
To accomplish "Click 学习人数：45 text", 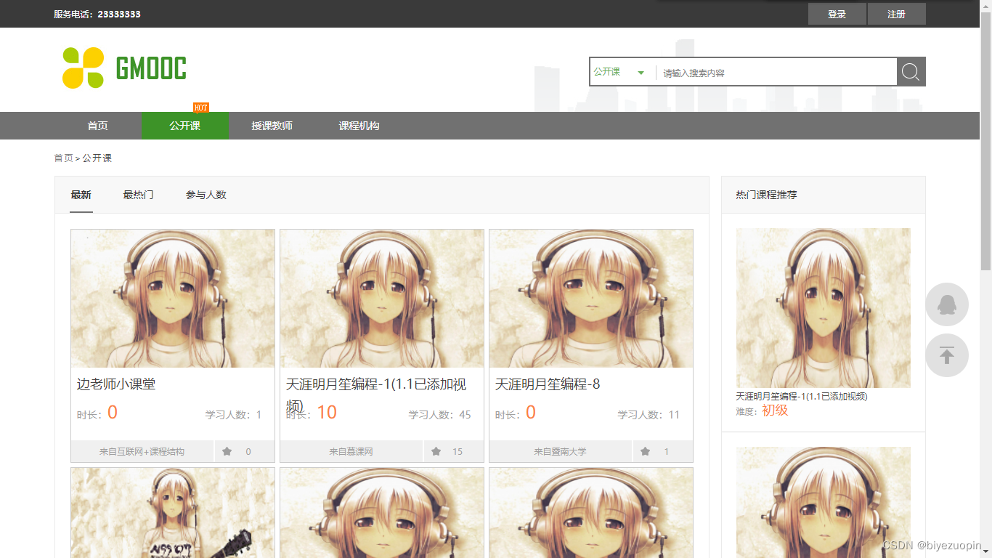I will coord(439,415).
